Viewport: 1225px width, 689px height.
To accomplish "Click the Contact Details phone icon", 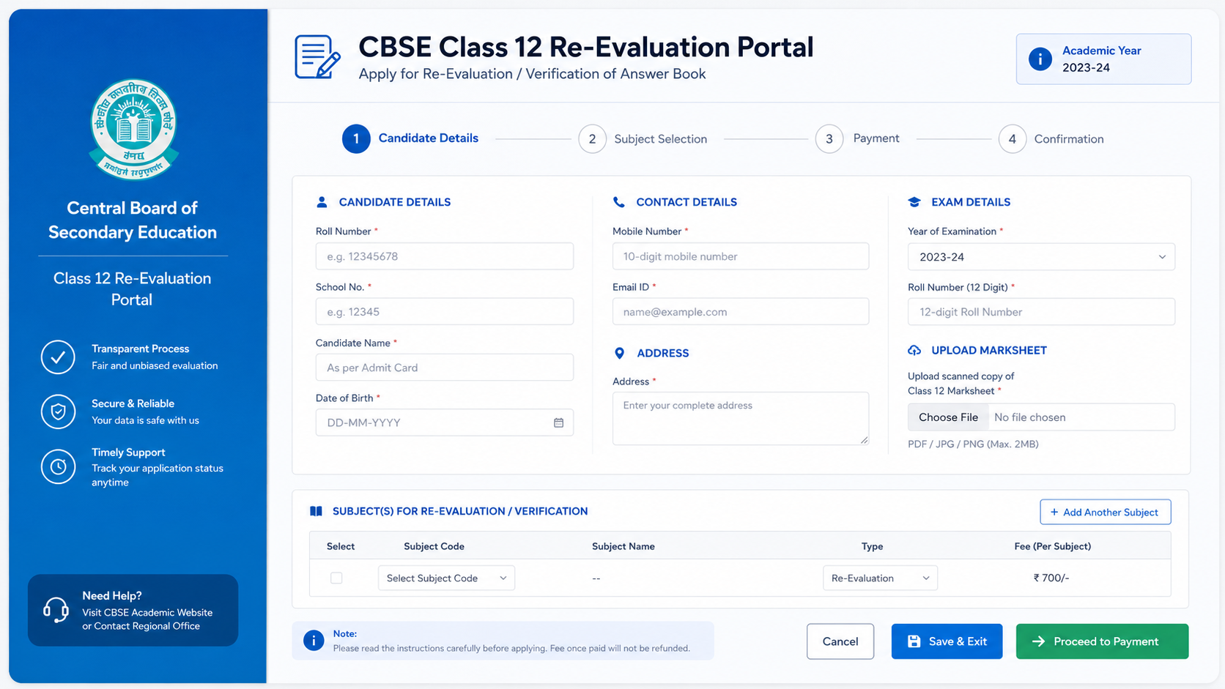I will 619,202.
